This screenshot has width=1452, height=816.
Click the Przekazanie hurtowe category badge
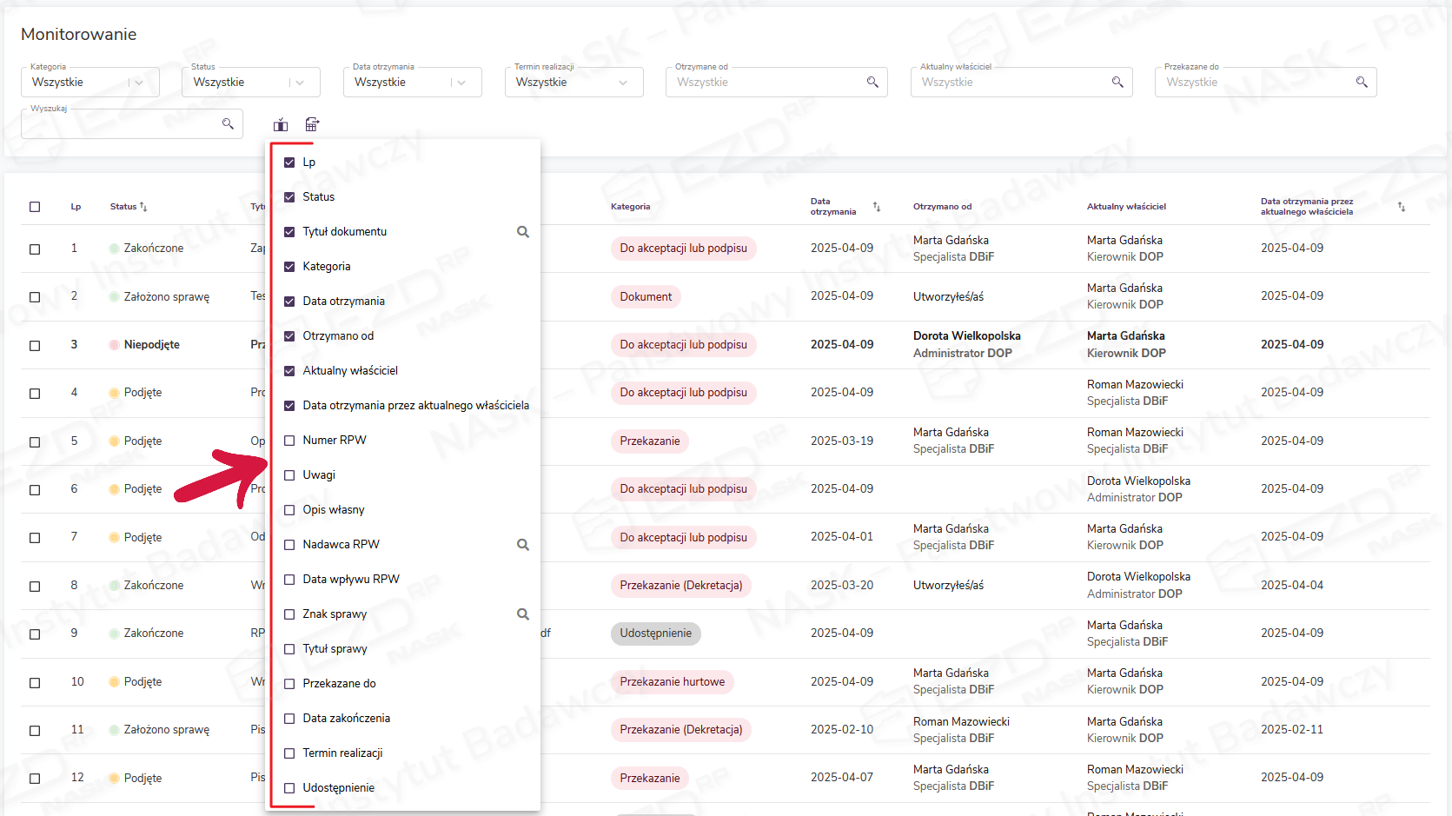(672, 682)
